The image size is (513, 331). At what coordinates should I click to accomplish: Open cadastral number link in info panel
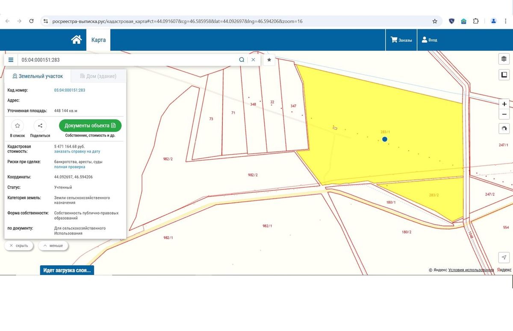point(70,90)
